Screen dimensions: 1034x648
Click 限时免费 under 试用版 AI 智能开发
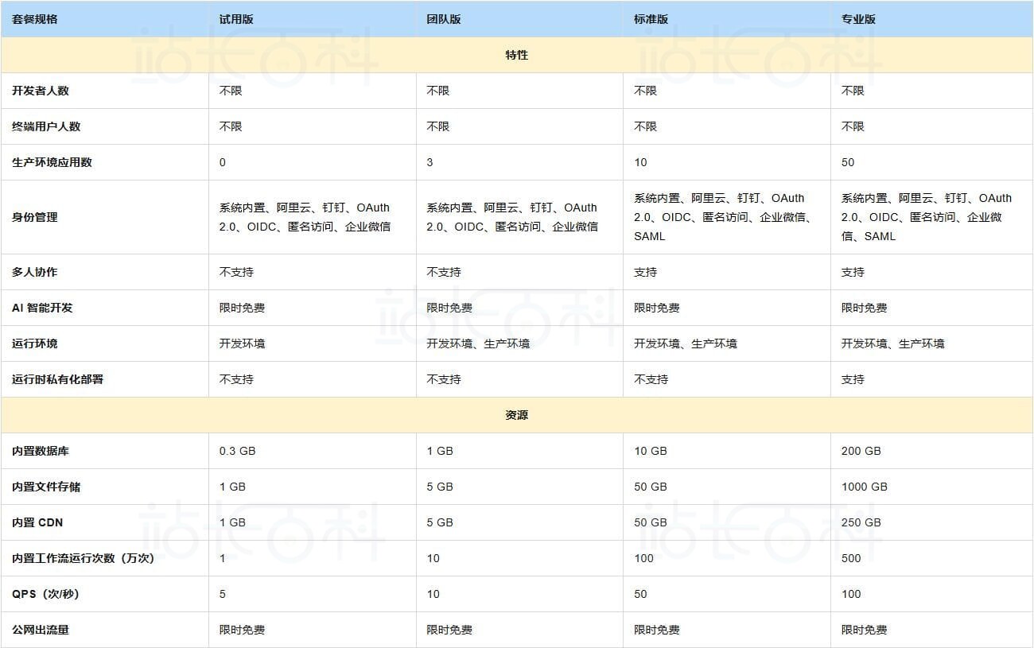pyautogui.click(x=242, y=308)
